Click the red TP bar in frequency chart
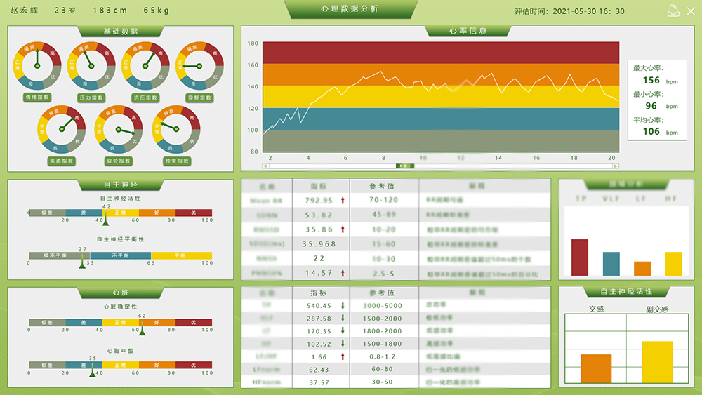This screenshot has width=702, height=395. [580, 257]
